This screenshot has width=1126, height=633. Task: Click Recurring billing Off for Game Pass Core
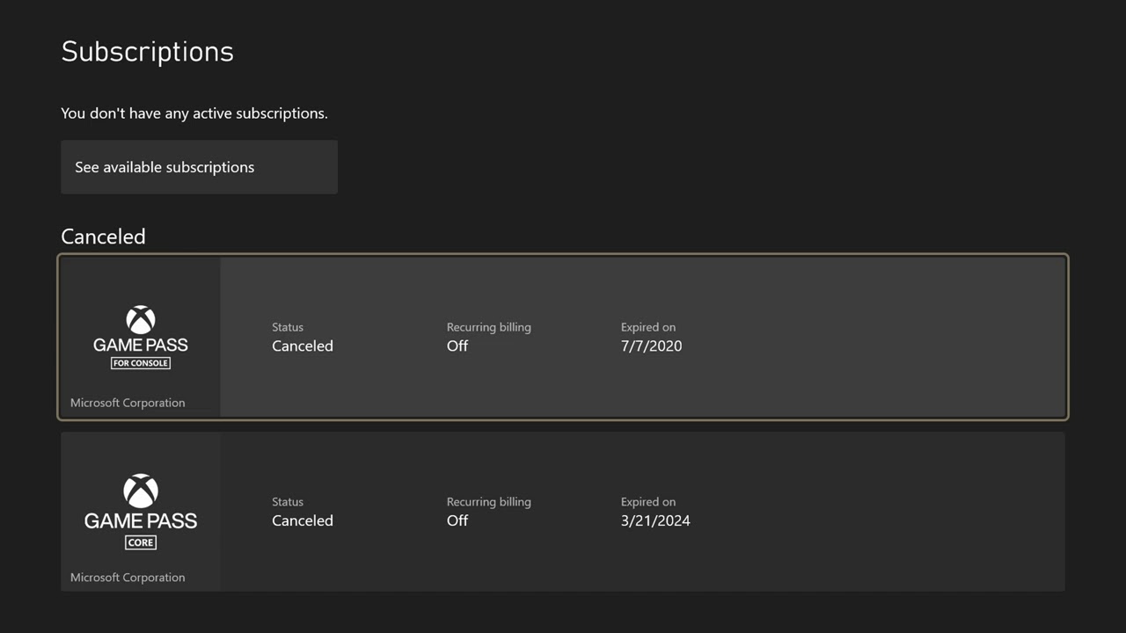[457, 520]
